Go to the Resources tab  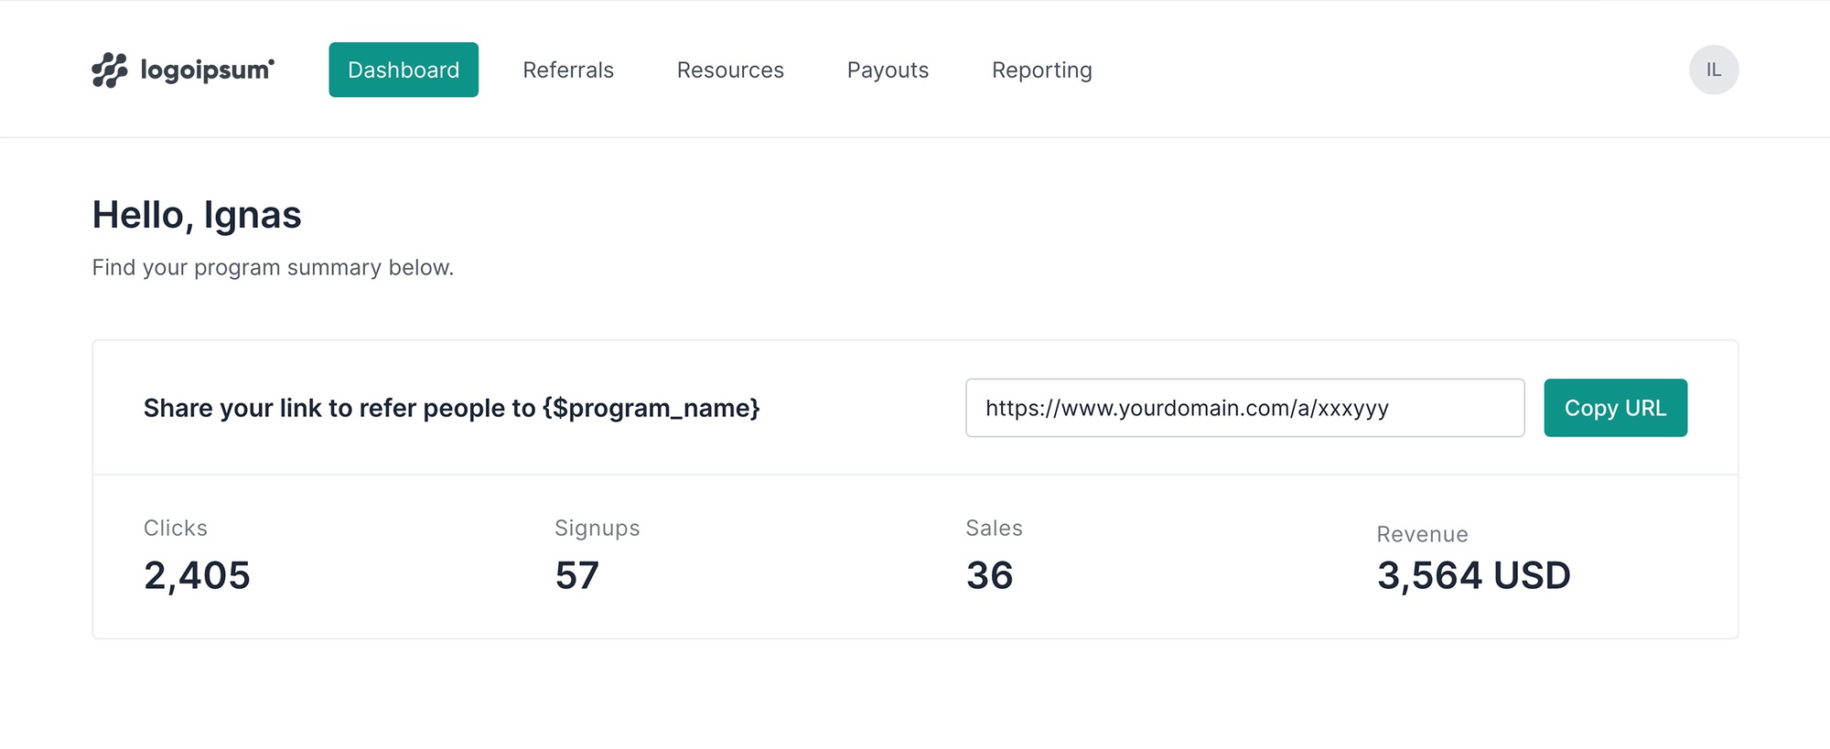(730, 70)
